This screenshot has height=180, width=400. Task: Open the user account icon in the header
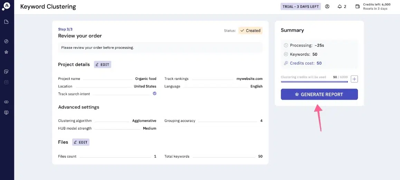pyautogui.click(x=327, y=7)
